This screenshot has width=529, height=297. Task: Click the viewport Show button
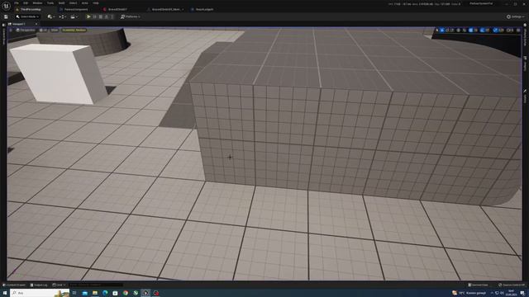pyautogui.click(x=55, y=30)
